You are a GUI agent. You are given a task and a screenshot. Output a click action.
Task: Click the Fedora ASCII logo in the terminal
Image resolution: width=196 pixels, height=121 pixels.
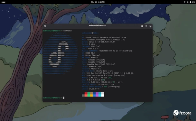point(61,53)
